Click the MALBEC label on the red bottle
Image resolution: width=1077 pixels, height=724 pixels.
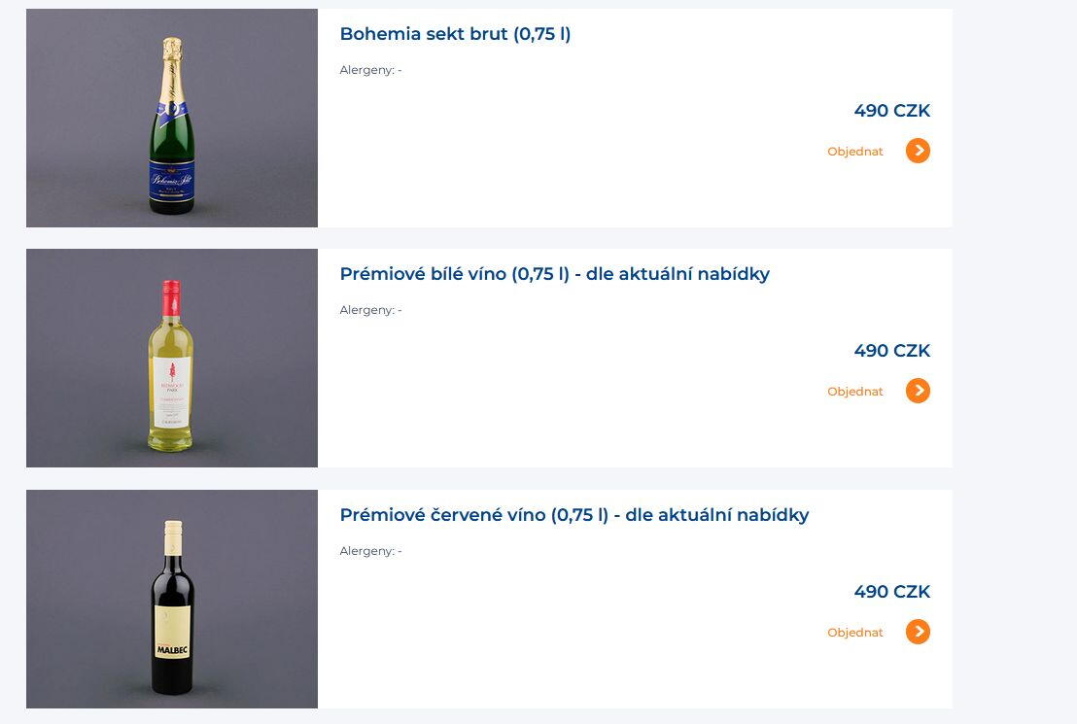click(x=172, y=650)
